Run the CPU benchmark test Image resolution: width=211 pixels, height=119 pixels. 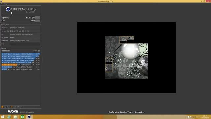click(37, 21)
